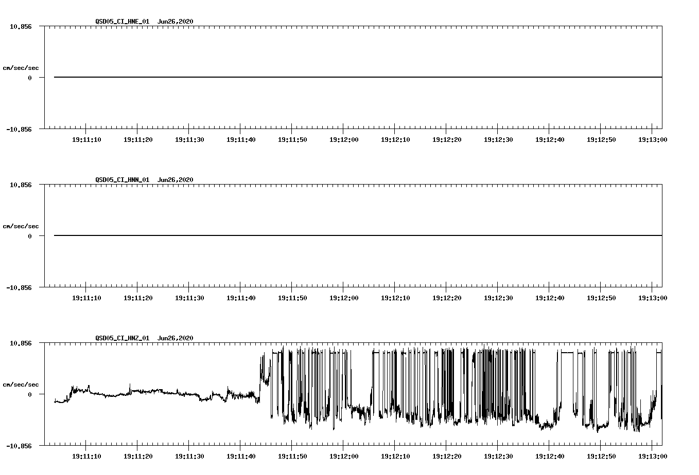The image size is (699, 475).
Task: Click 19:12:30 time label under HNN chart
Action: pos(498,298)
